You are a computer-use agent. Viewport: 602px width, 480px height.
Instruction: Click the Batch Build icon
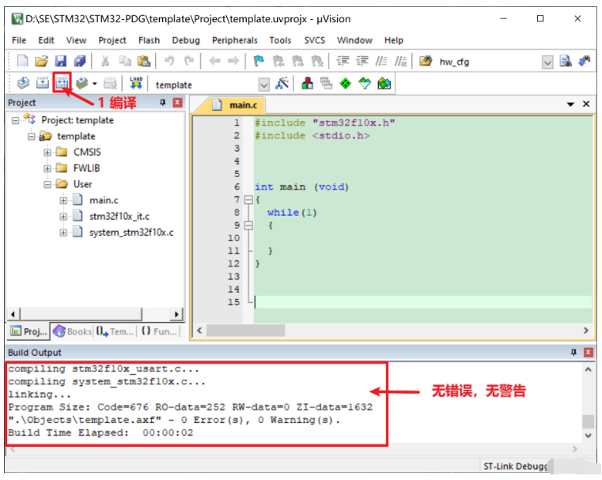(81, 83)
